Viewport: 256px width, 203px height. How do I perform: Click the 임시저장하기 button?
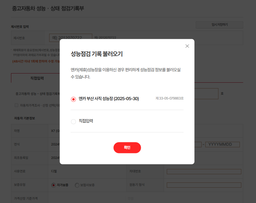click(219, 25)
